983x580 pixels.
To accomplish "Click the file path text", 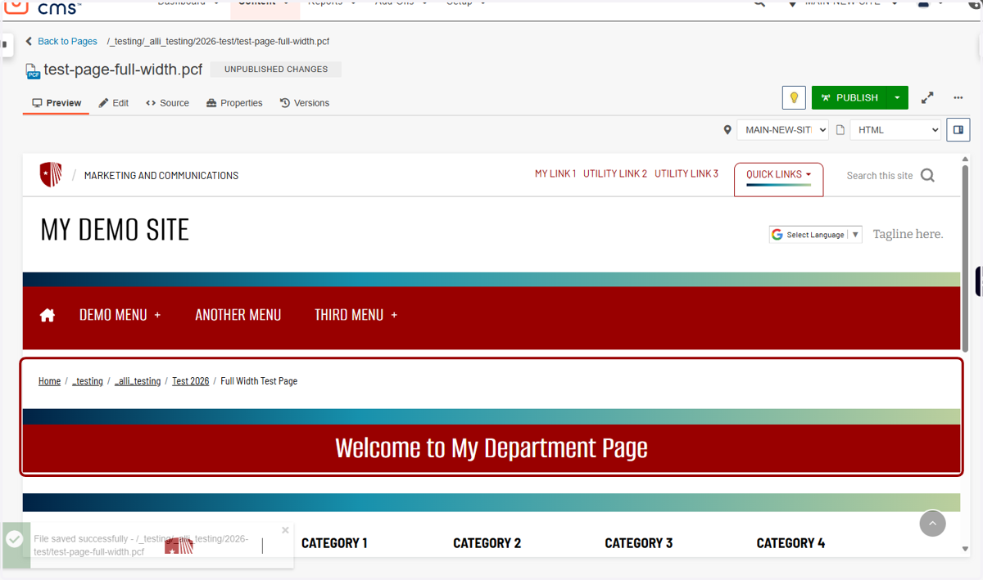I will 219,41.
